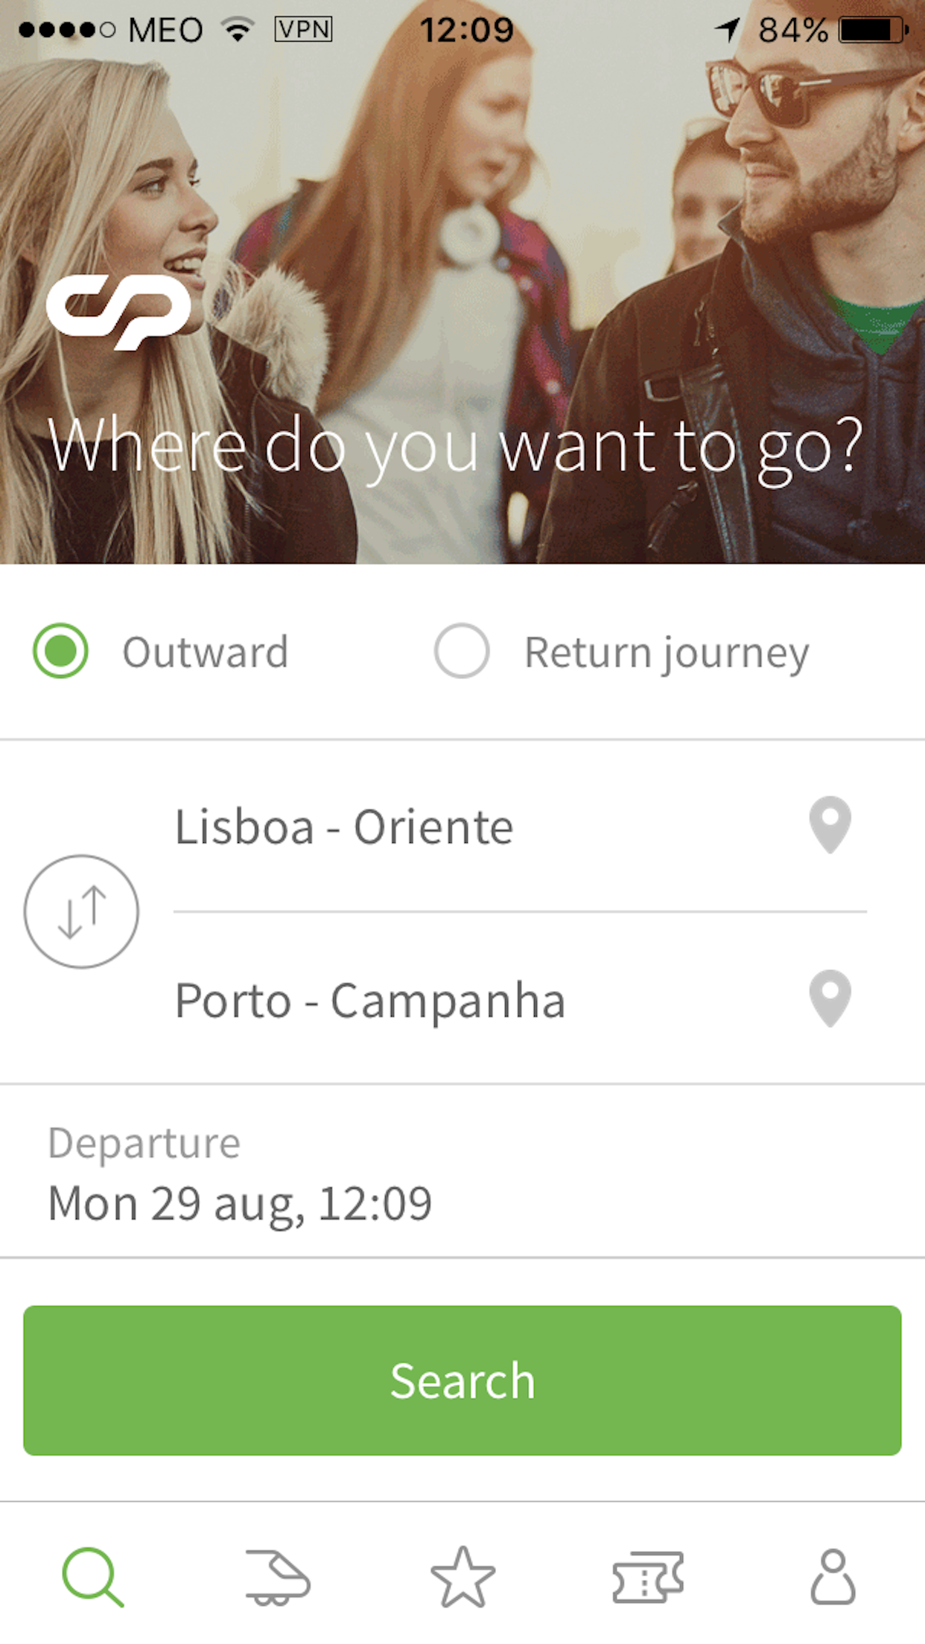This screenshot has width=925, height=1644.
Task: Open the tickets tab icon
Action: tap(647, 1577)
